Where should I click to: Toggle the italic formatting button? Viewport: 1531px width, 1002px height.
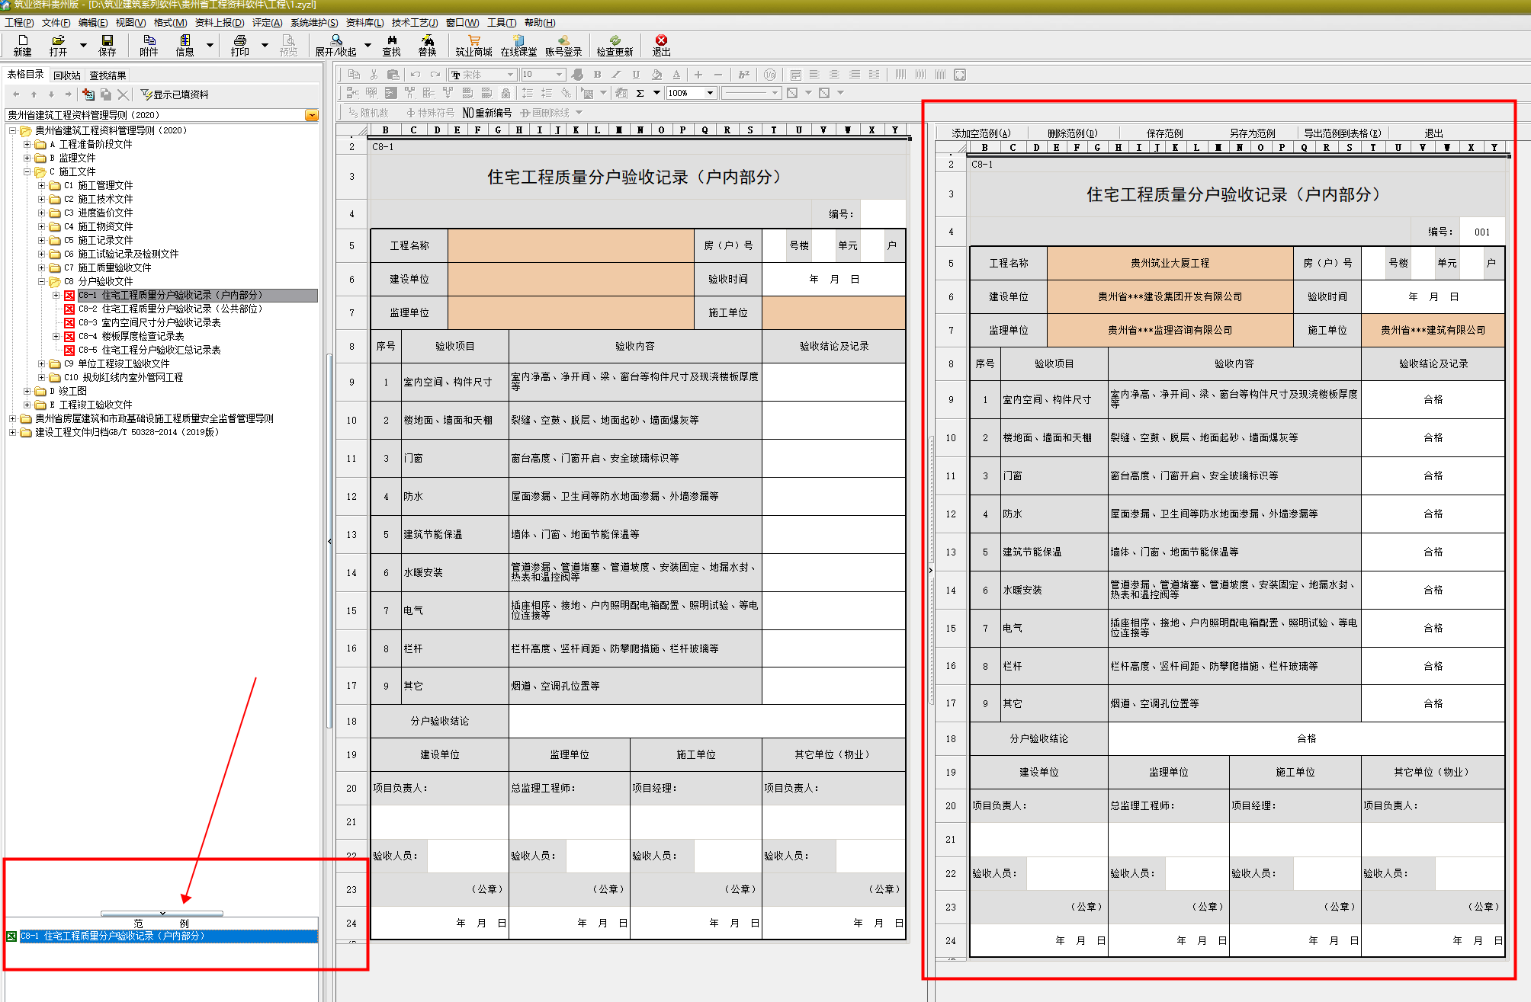[x=617, y=75]
